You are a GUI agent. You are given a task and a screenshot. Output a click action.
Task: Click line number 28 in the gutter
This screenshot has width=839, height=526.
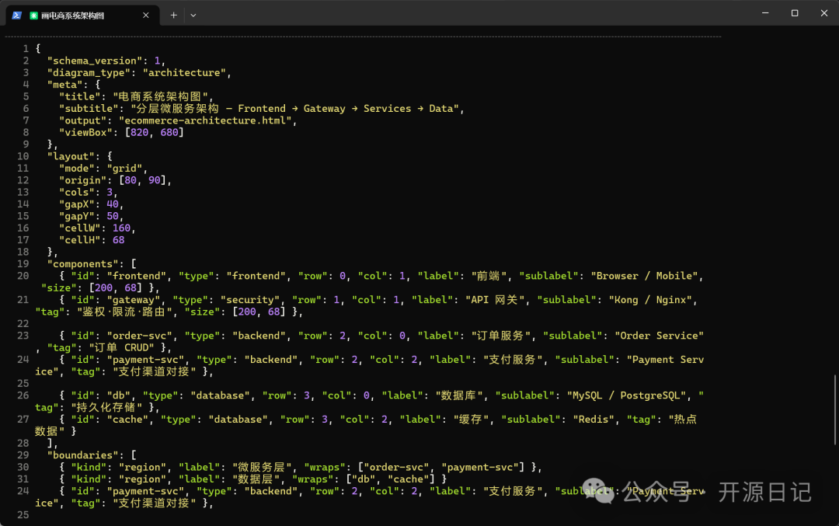click(x=23, y=443)
